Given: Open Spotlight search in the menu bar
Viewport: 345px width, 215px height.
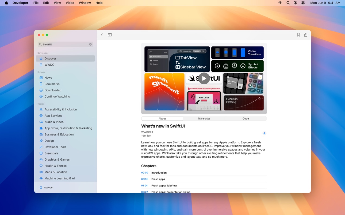Looking at the screenshot, I should 288,3.
